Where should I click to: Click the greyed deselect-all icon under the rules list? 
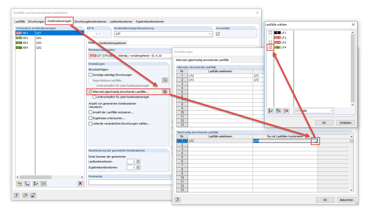(x=43, y=184)
